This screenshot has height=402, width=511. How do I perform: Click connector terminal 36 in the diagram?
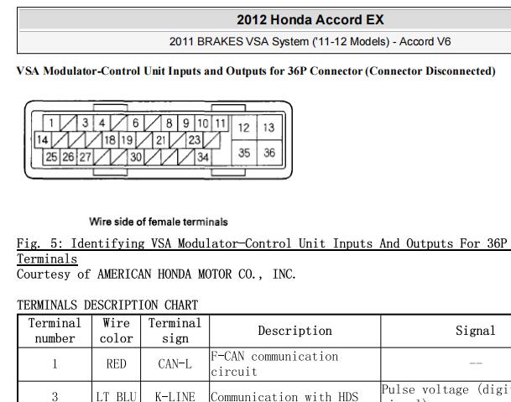coord(269,153)
